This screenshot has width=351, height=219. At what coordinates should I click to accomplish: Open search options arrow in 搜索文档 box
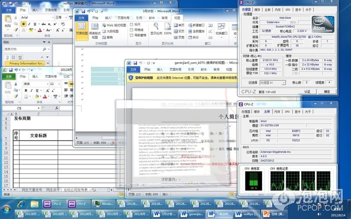[48, 49]
